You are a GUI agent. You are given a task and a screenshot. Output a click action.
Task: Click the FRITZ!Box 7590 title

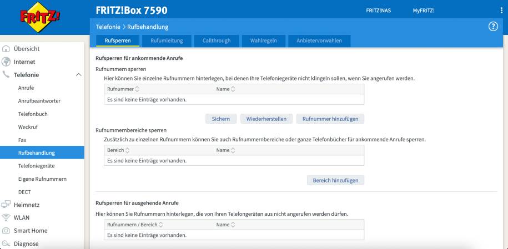(132, 11)
